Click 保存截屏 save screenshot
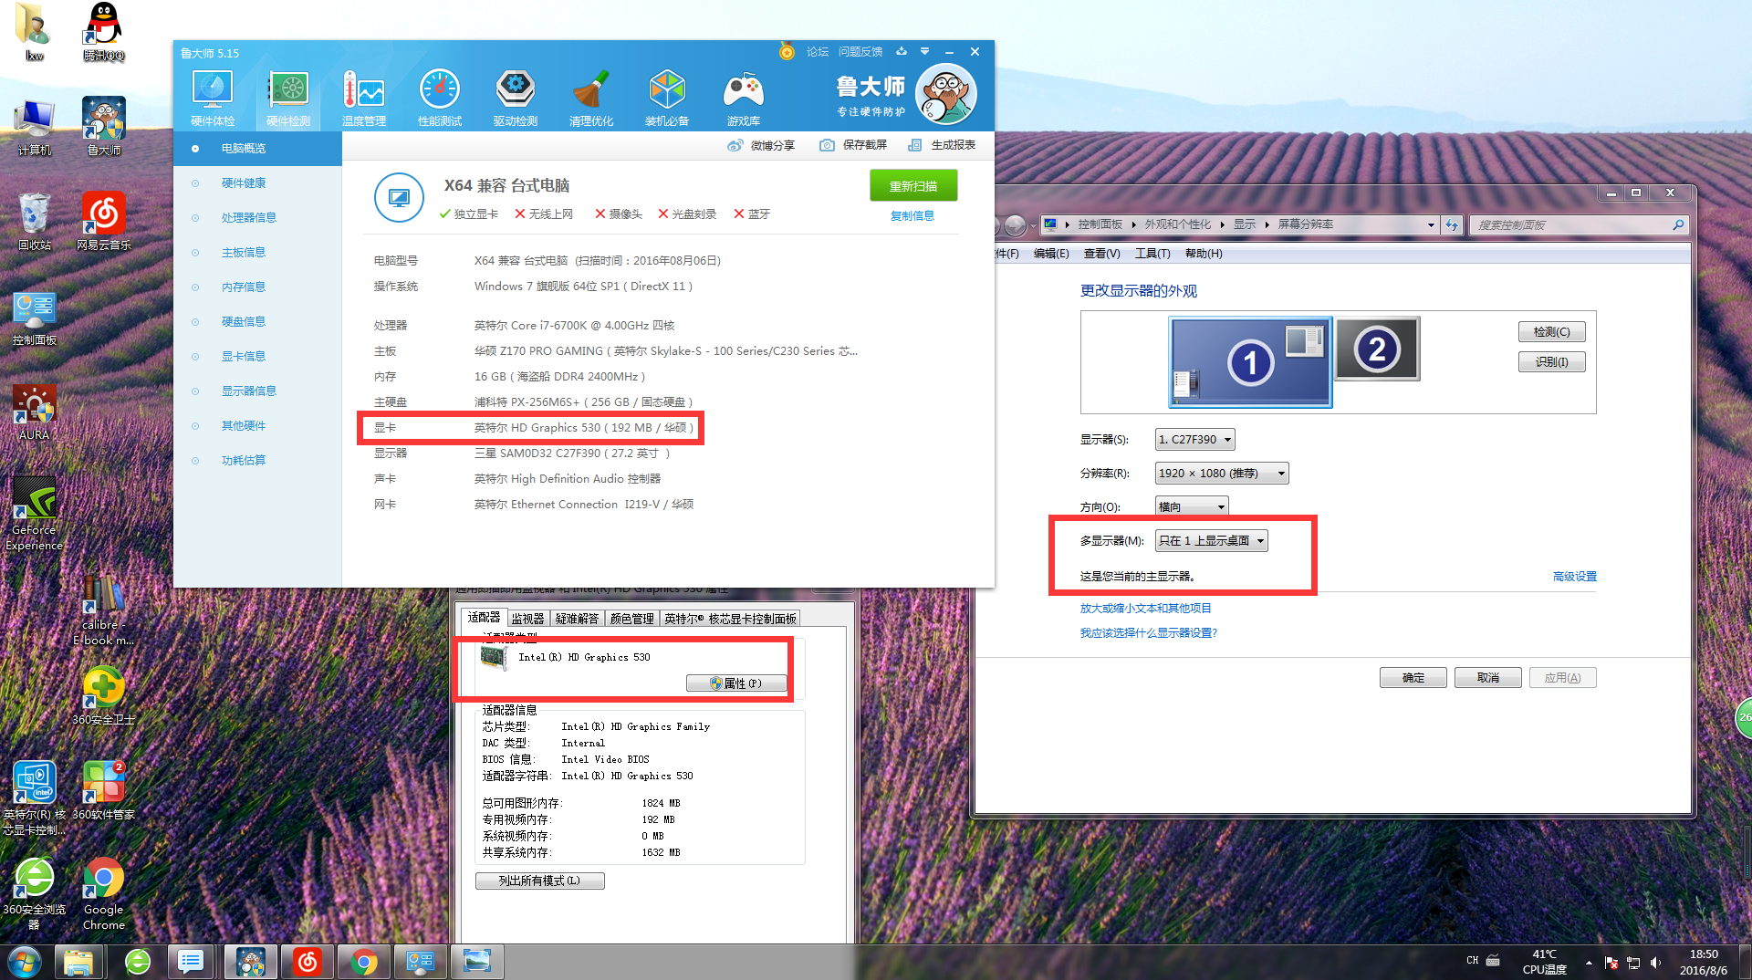 point(853,145)
